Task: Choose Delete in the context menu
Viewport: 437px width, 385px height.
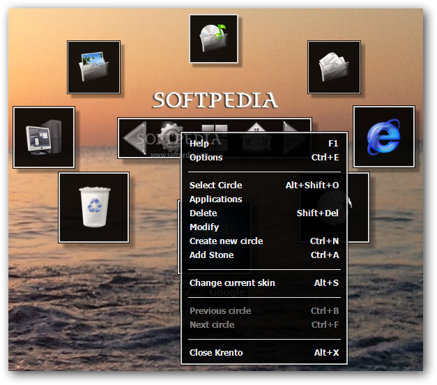Action: click(x=263, y=213)
